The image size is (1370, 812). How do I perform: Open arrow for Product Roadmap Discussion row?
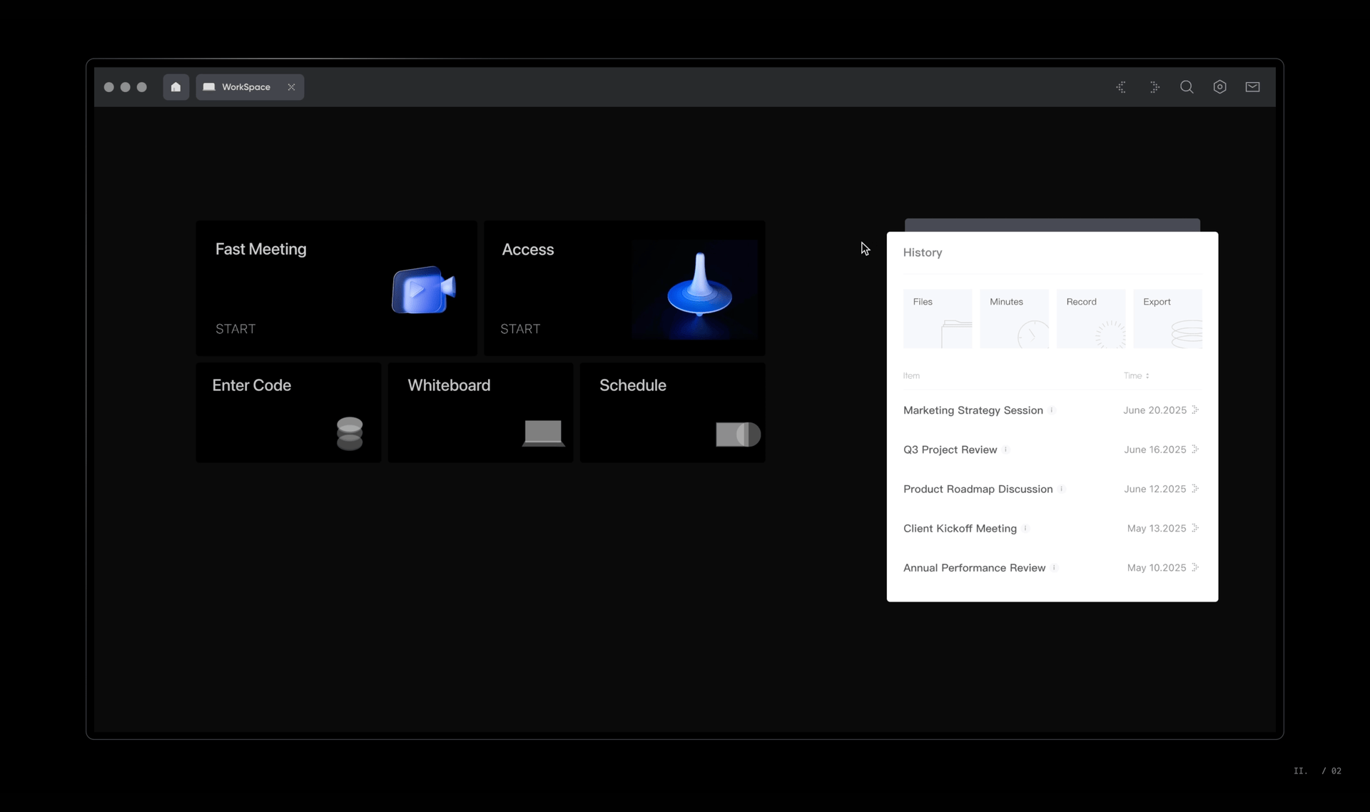(x=1195, y=488)
